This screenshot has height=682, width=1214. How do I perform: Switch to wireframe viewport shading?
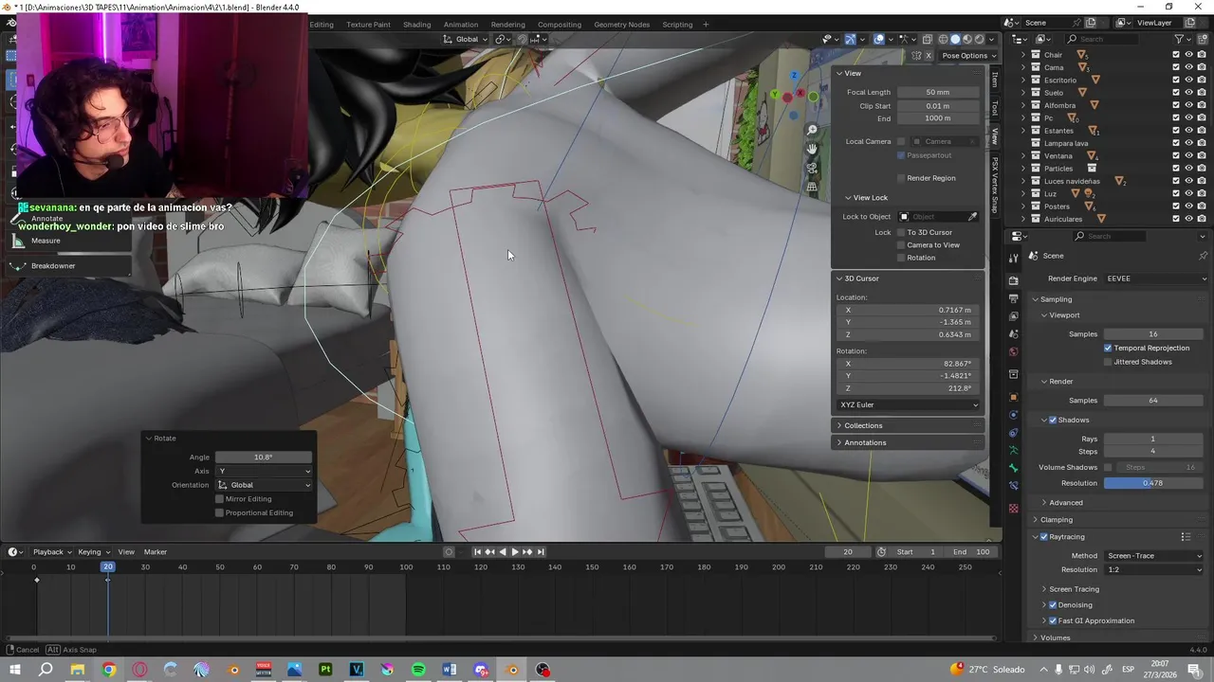tap(943, 39)
